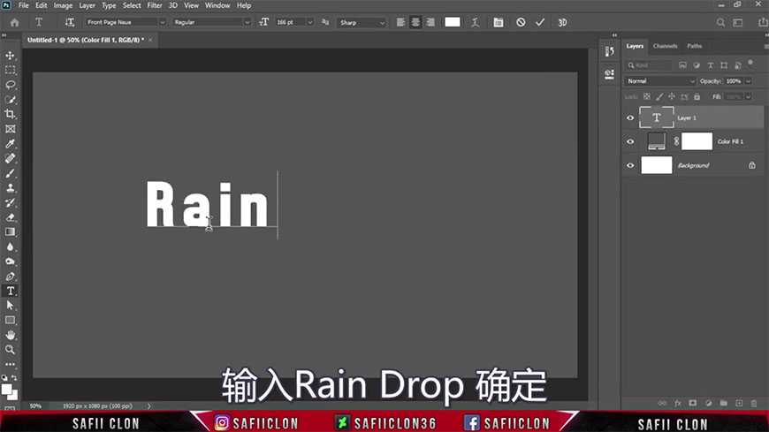769x432 pixels.
Task: Select the Zoom tool
Action: (x=11, y=350)
